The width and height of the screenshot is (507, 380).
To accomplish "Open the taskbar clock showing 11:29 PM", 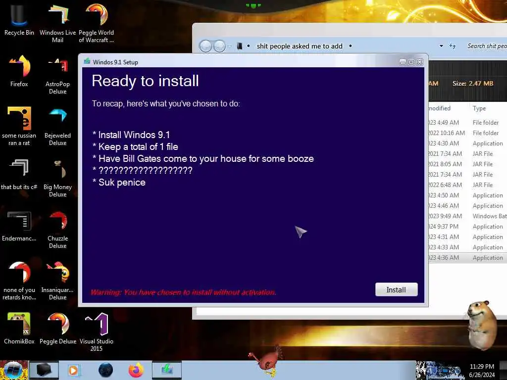I will point(482,371).
